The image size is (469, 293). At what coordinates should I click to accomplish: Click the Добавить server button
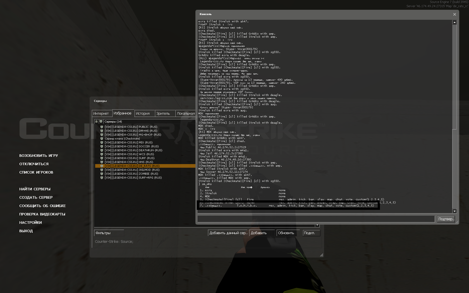pyautogui.click(x=262, y=233)
